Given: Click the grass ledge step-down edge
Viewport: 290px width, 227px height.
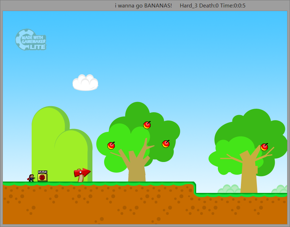Looking at the screenshot, I should (194, 188).
